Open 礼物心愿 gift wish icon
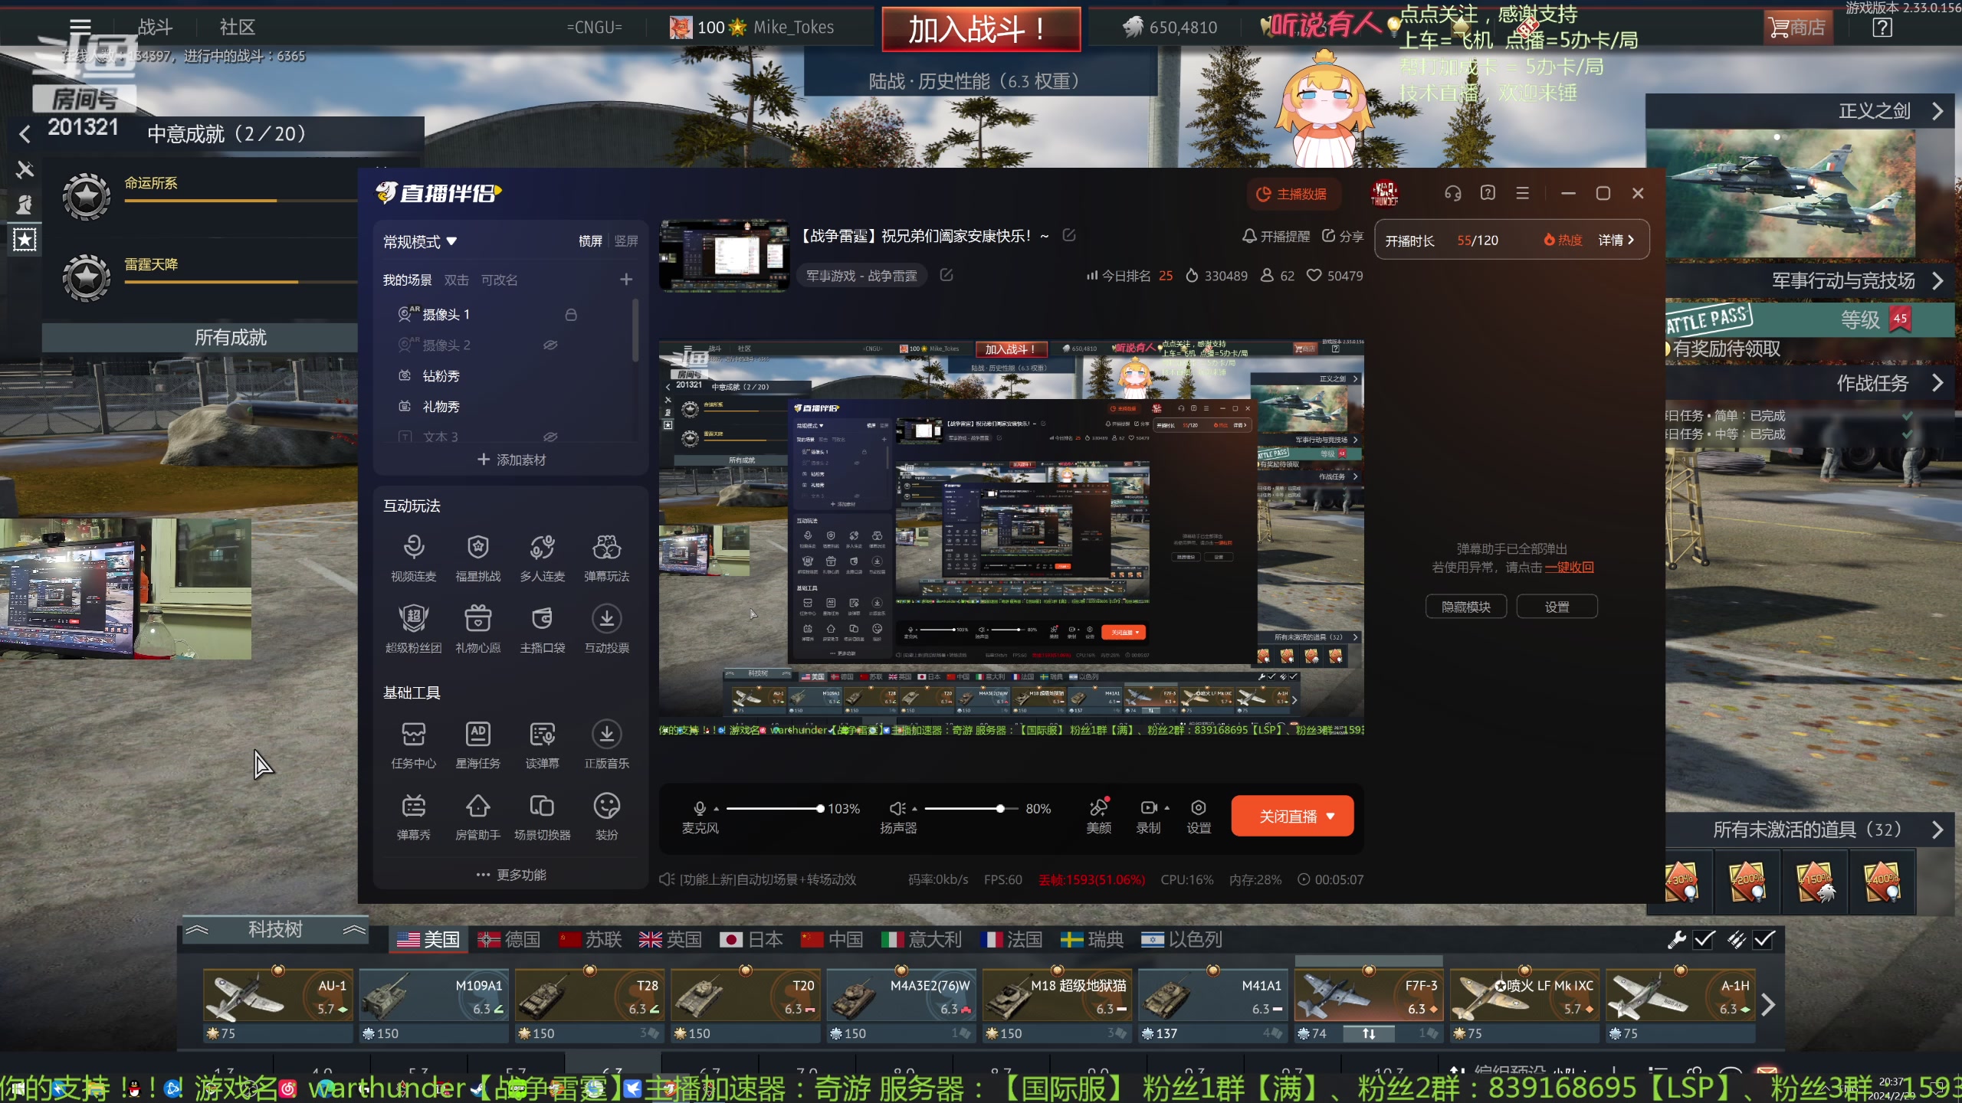The width and height of the screenshot is (1962, 1103). point(478,619)
